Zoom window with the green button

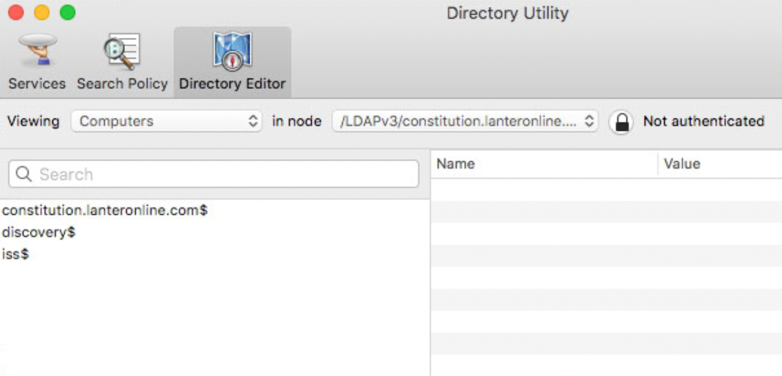(x=68, y=12)
